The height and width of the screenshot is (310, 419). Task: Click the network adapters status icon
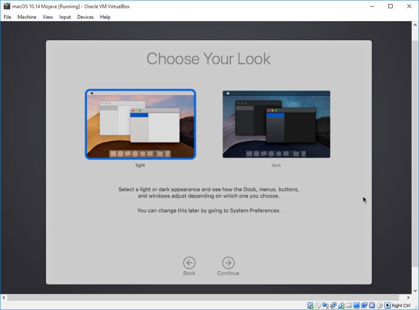click(x=333, y=305)
